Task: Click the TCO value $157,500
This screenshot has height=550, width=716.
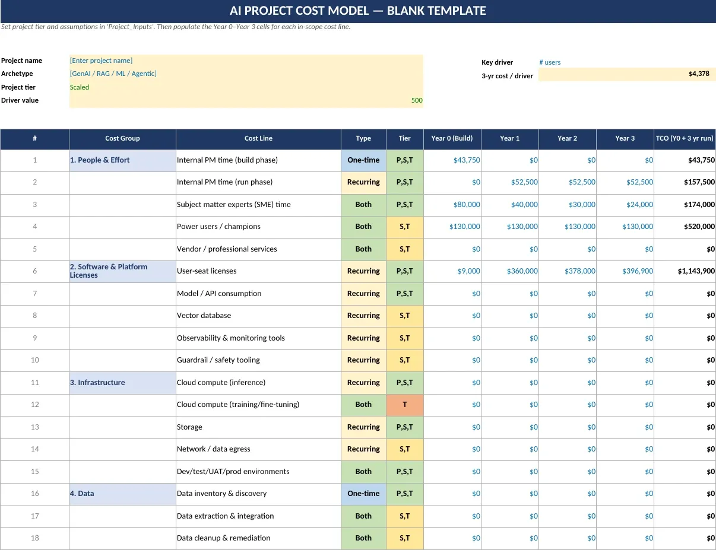Action: [685, 182]
